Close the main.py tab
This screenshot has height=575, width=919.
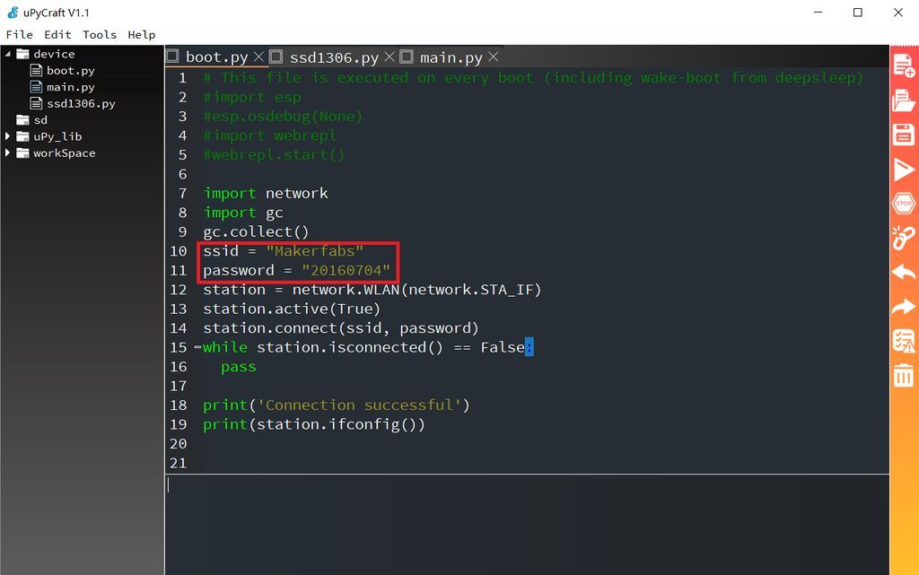(493, 57)
